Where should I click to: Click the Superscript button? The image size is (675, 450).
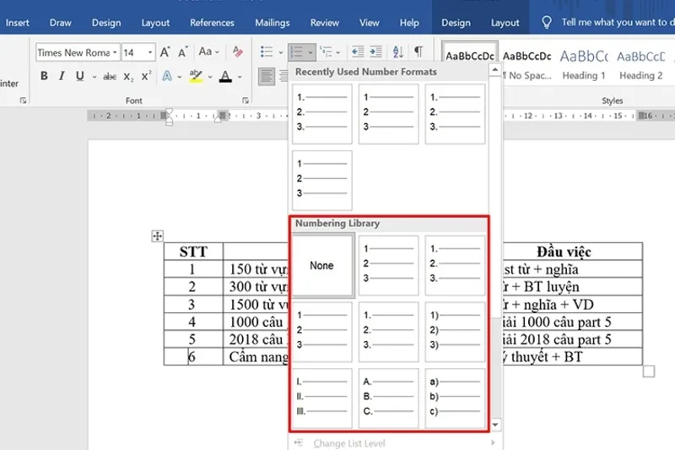tap(146, 77)
